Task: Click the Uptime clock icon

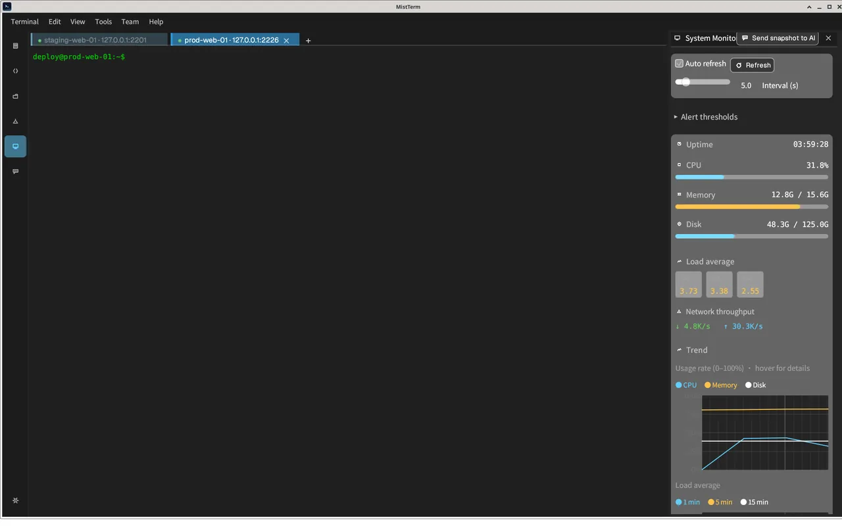Action: pos(680,144)
